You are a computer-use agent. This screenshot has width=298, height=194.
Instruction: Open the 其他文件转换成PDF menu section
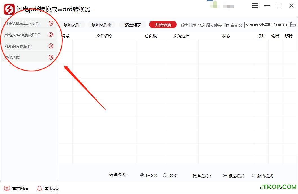29,35
